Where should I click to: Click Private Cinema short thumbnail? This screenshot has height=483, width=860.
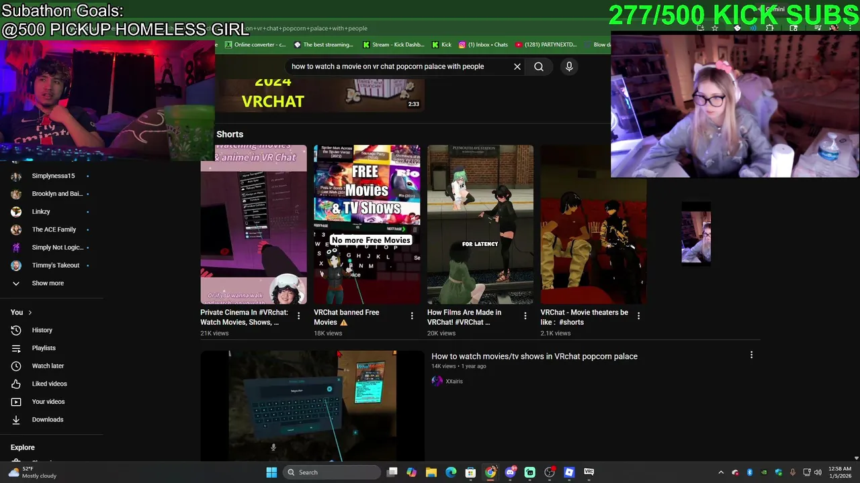253,225
